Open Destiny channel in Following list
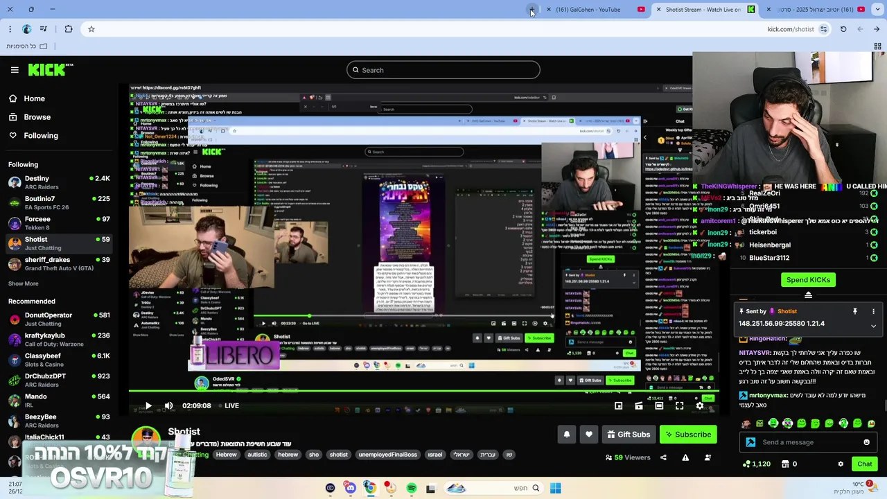This screenshot has height=499, width=887. pos(59,182)
